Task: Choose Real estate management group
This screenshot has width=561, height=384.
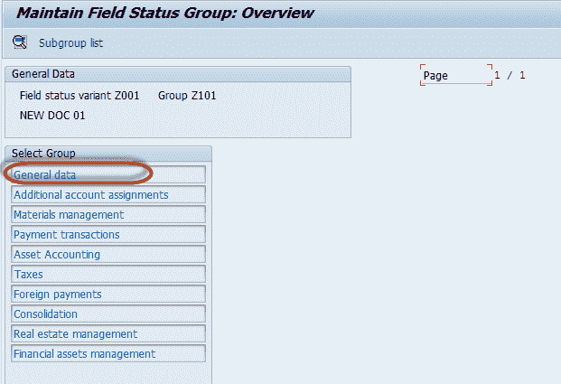Action: (x=108, y=334)
